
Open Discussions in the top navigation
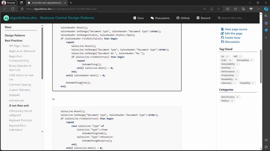point(160,18)
